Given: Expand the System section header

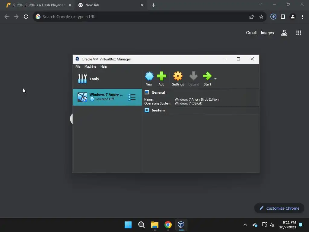Looking at the screenshot, I should click(158, 110).
